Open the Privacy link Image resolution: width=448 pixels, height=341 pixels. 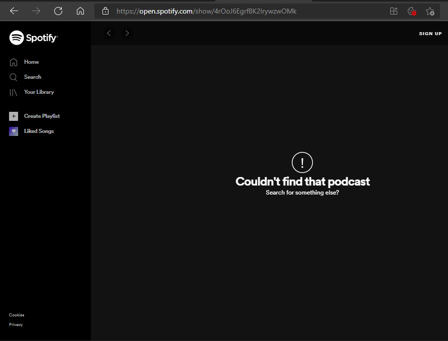(x=16, y=324)
